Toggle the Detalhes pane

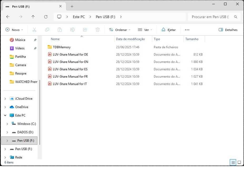pos(228,30)
